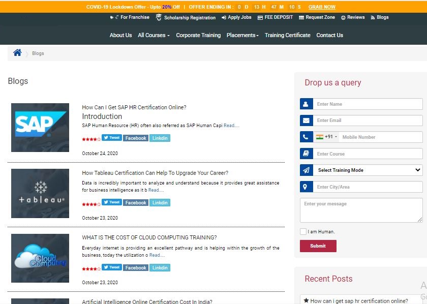Click the home icon in breadcrumb
Image resolution: width=427 pixels, height=304 pixels.
(x=17, y=52)
